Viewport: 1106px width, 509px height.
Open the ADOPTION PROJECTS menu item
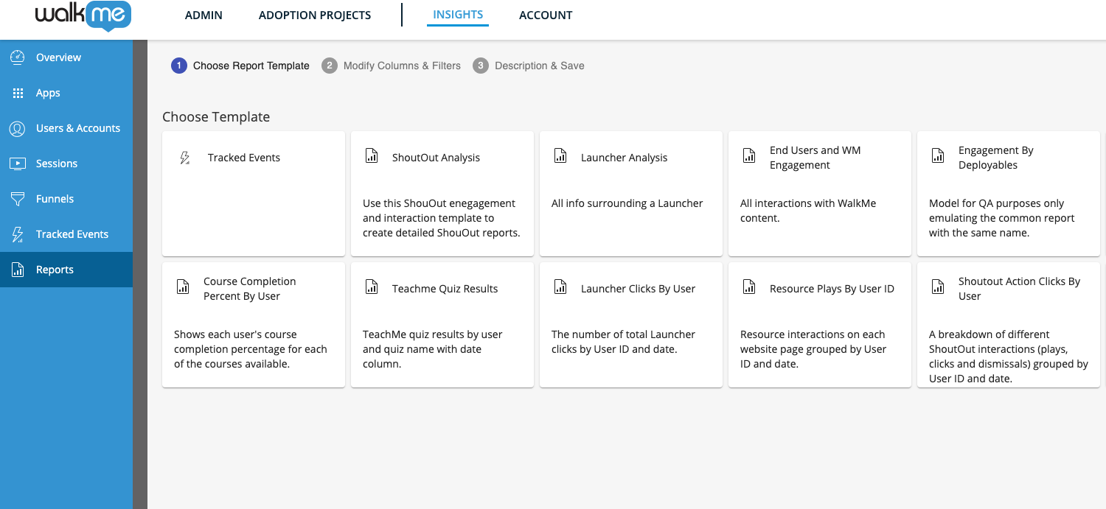pos(315,15)
